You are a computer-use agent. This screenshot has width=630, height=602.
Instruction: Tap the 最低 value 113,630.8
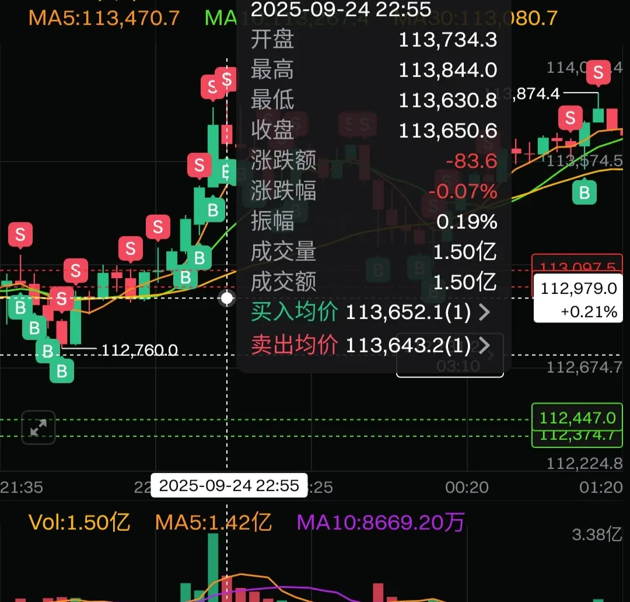(447, 100)
